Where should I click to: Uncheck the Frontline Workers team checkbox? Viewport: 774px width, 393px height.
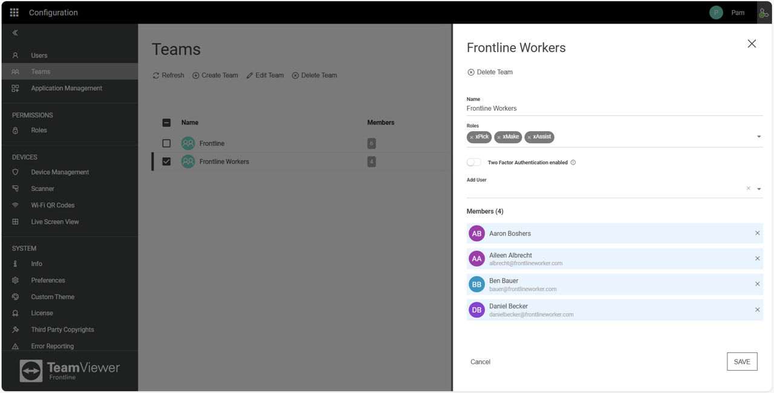(167, 161)
